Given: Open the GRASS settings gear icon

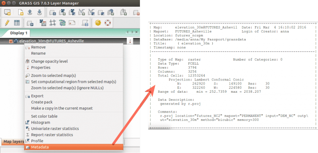Looking at the screenshot, I should (x=98, y=23).
